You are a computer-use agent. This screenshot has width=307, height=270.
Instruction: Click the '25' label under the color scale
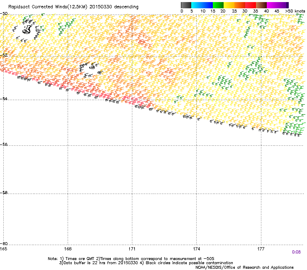pyautogui.click(x=234, y=11)
